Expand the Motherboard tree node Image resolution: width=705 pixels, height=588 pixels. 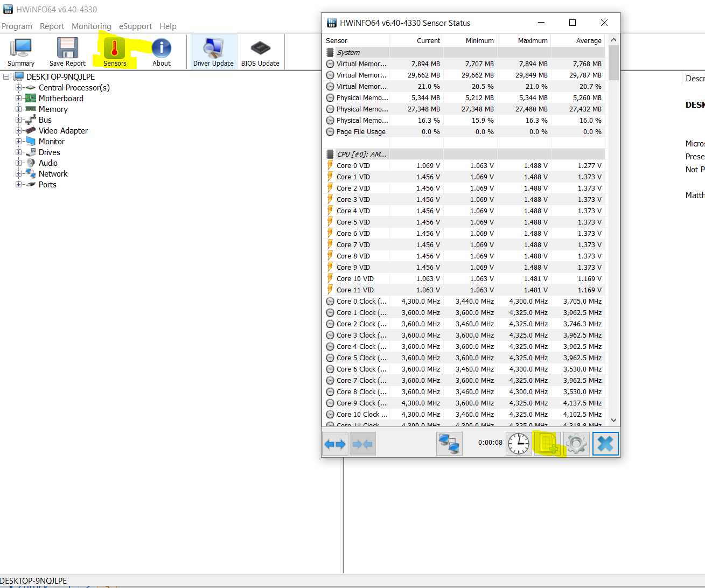point(19,98)
